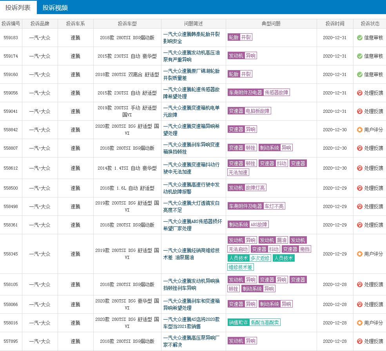The width and height of the screenshot is (386, 351).
Task: Click orange star icon for complaint 558016
Action: [x=359, y=323]
